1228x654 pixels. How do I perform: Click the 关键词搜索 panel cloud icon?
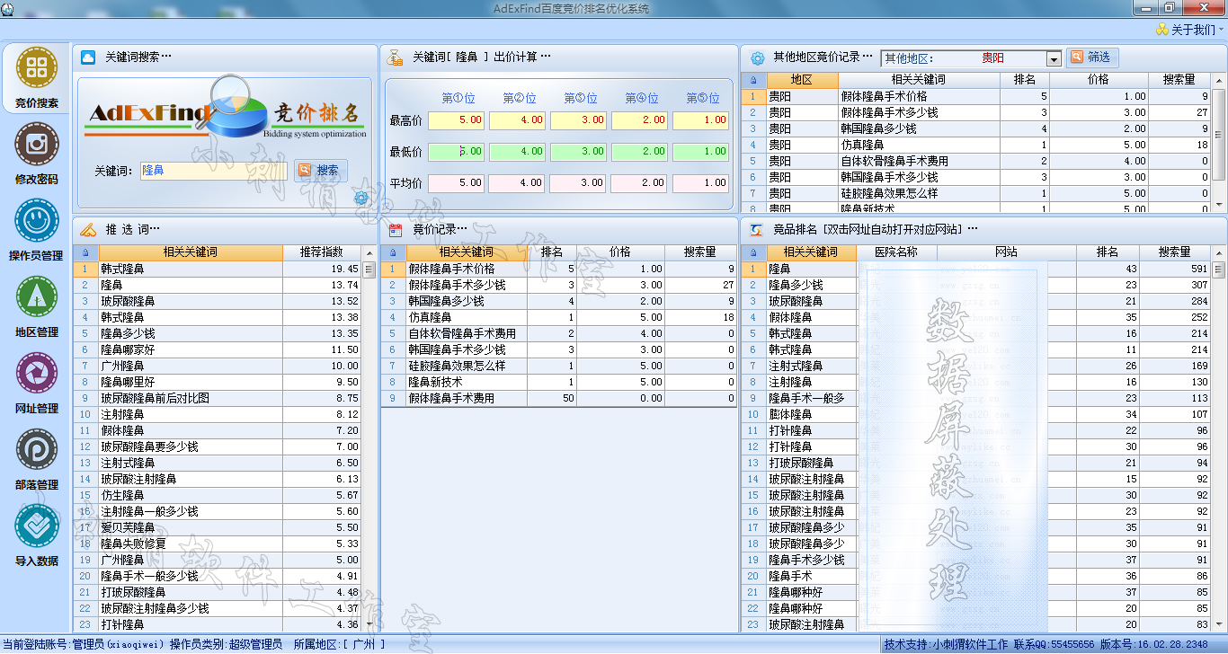(x=88, y=57)
